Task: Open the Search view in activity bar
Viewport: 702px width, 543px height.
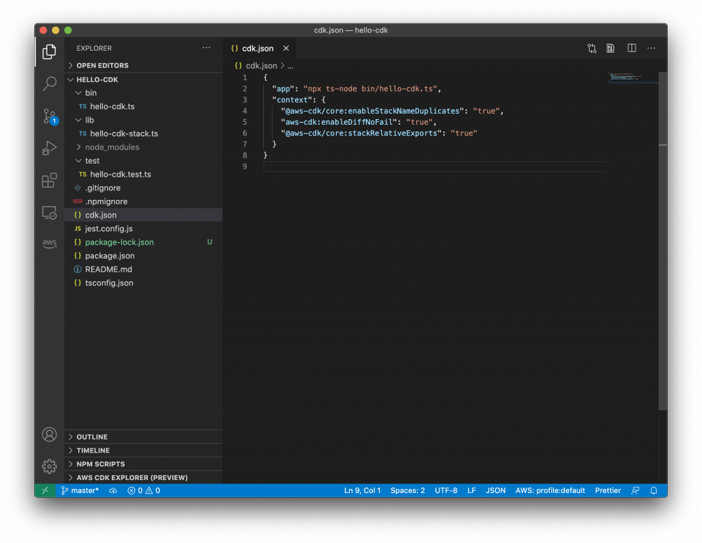Action: [49, 84]
